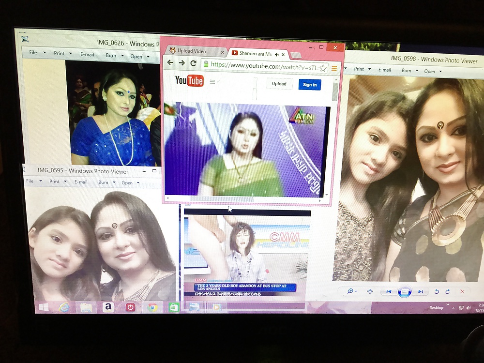Expand the File dropdown in IMG_0626 viewer
This screenshot has height=363, width=484.
pyautogui.click(x=45, y=53)
